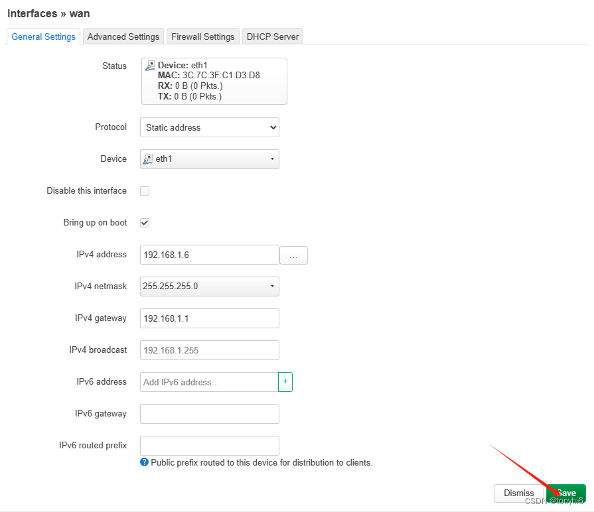This screenshot has height=512, width=594.
Task: Uncheck Bring up on boot
Action: (145, 223)
